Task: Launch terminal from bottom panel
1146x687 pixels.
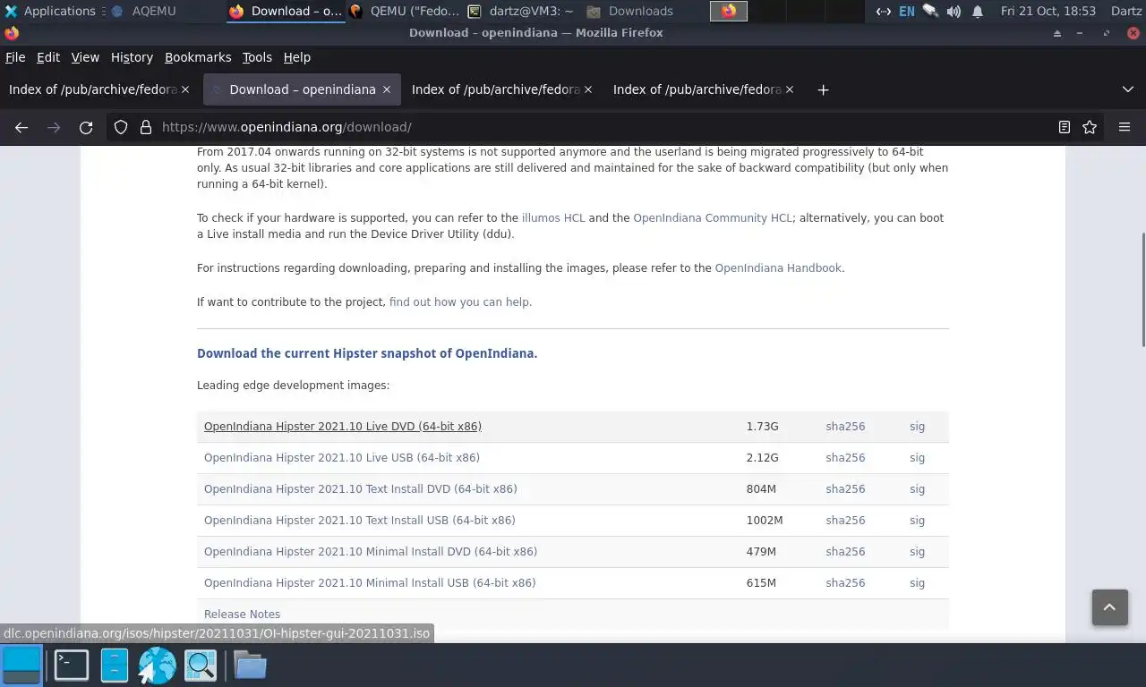Action: tap(72, 666)
